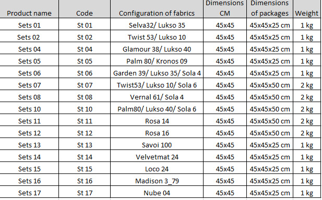Select the Code column header cell
The image size is (322, 200).
coord(85,9)
